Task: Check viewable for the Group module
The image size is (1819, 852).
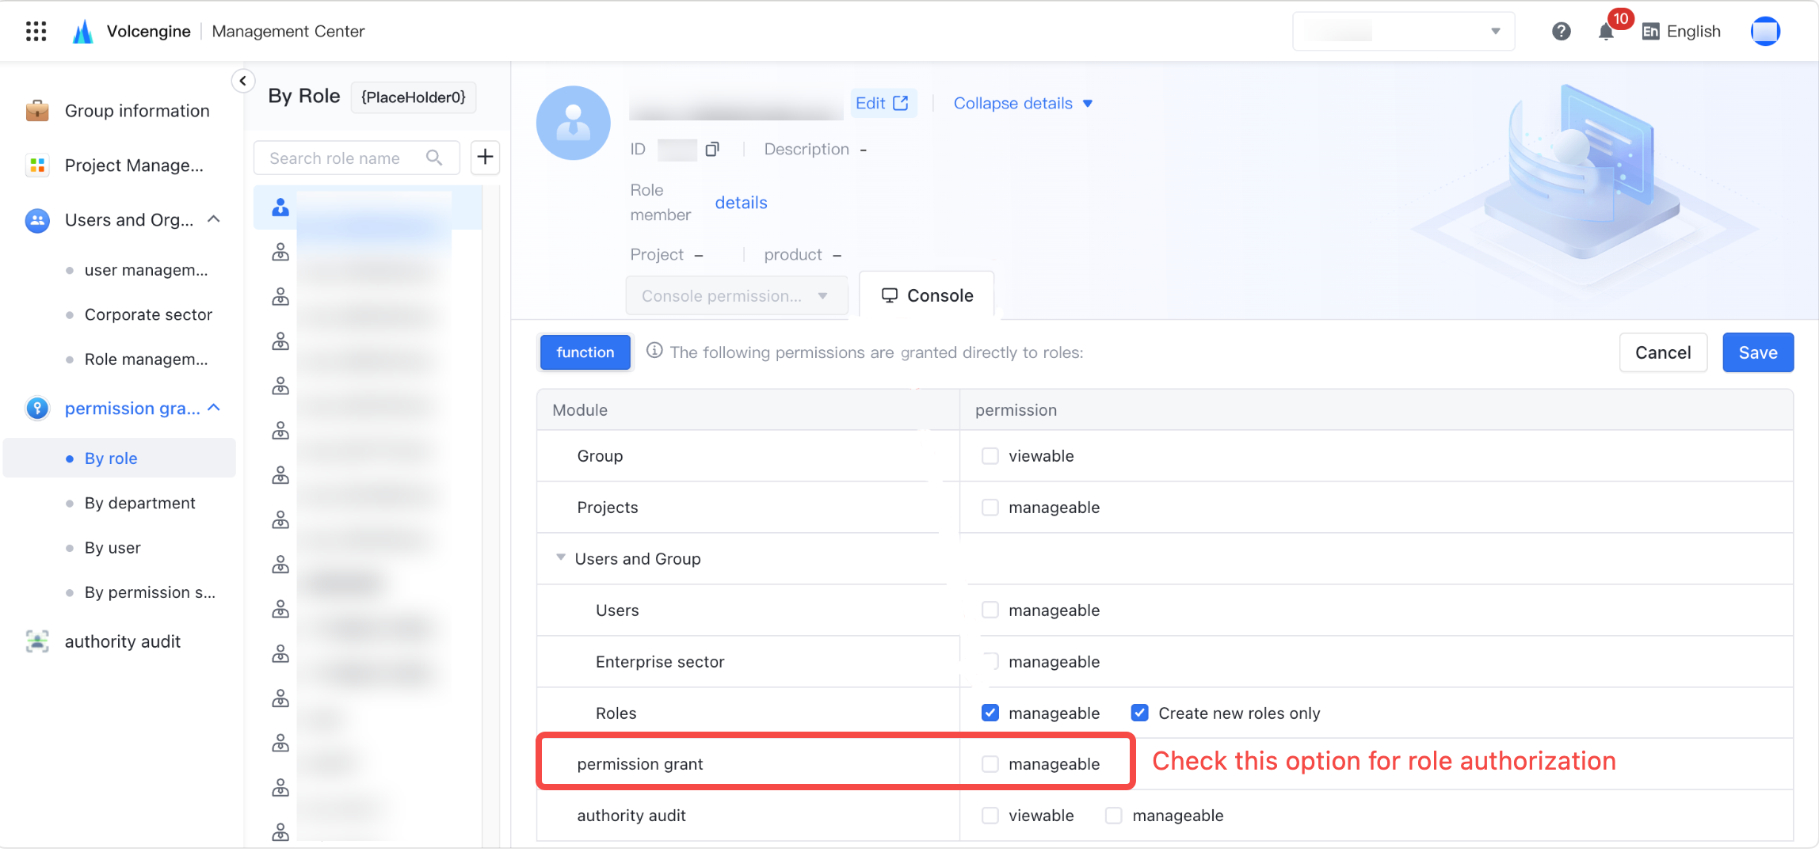Action: coord(990,456)
